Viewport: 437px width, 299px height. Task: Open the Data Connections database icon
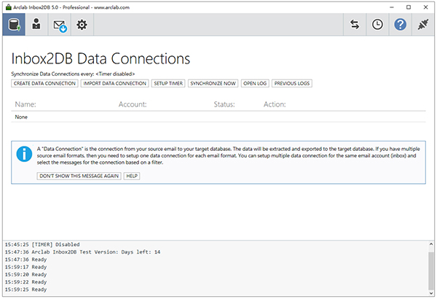(14, 25)
